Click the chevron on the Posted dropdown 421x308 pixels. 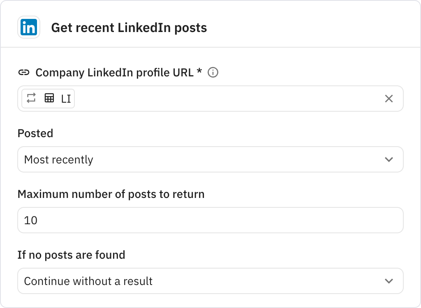point(389,159)
